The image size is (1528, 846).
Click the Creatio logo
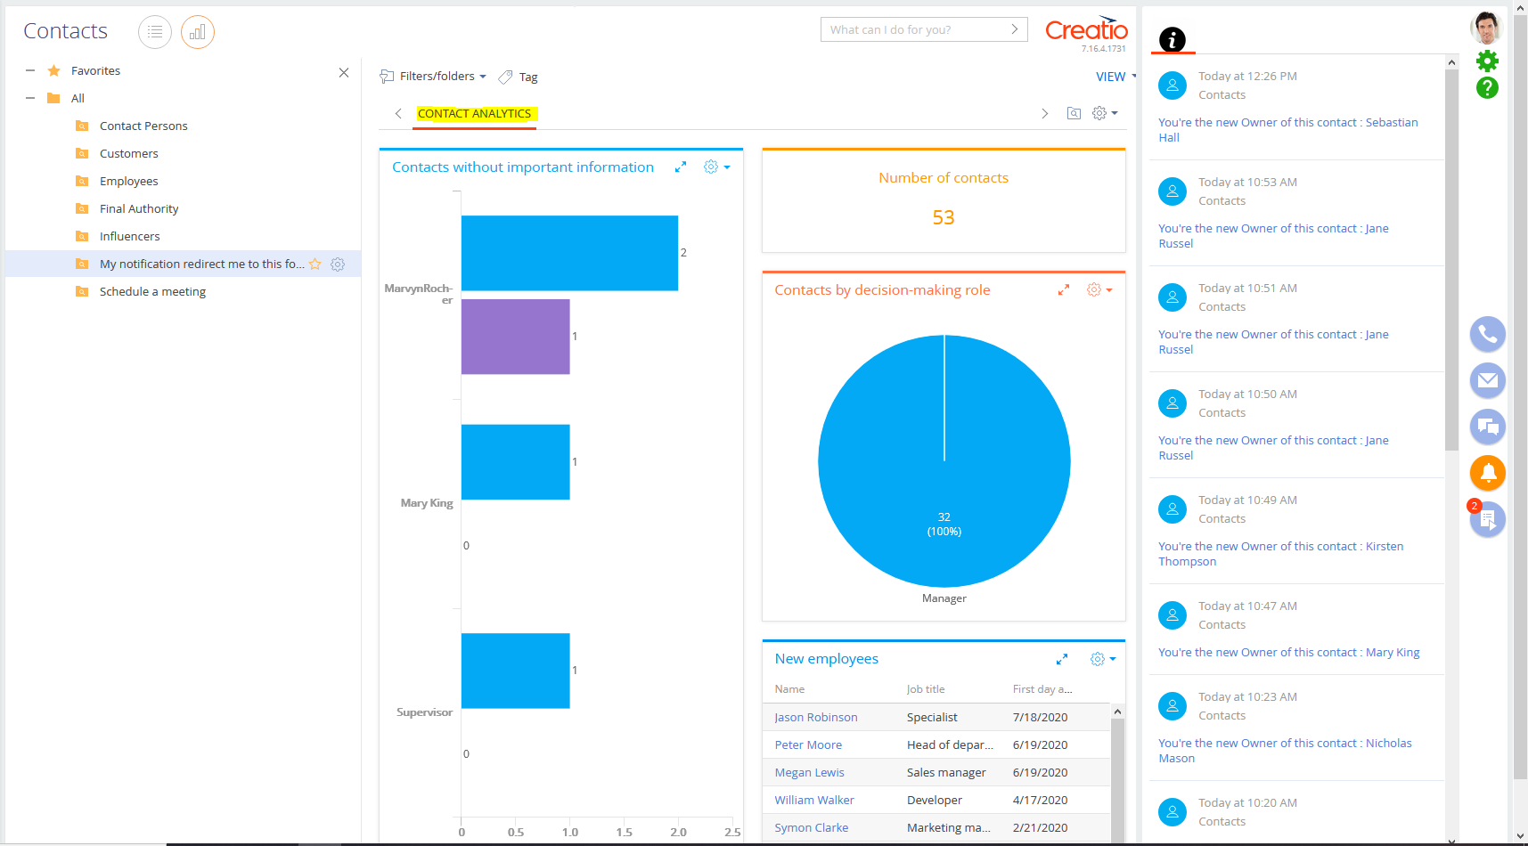1087,30
